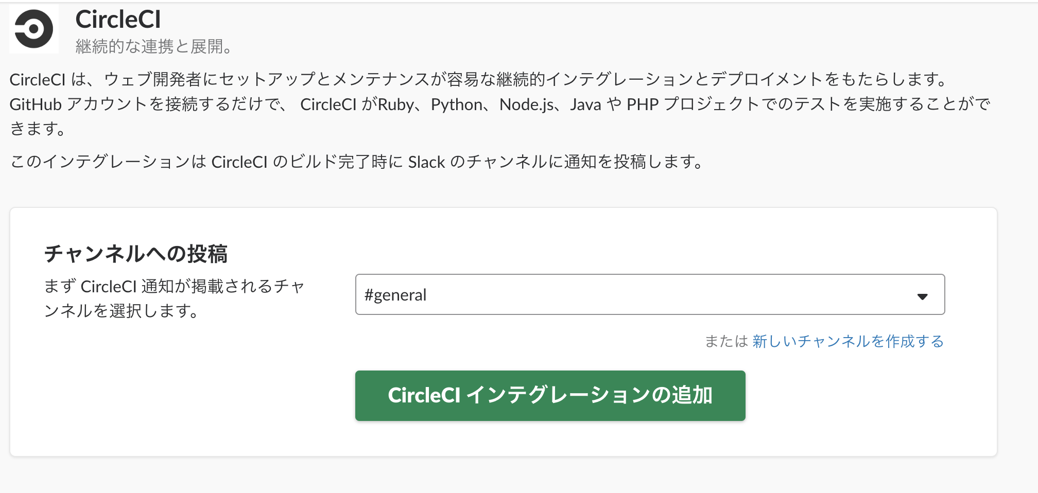Click the word Ruby in the description
The height and width of the screenshot is (493, 1038).
click(395, 104)
